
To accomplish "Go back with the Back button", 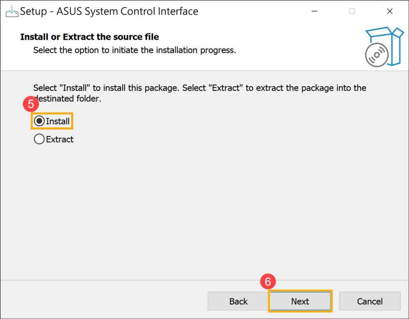I will (x=238, y=301).
